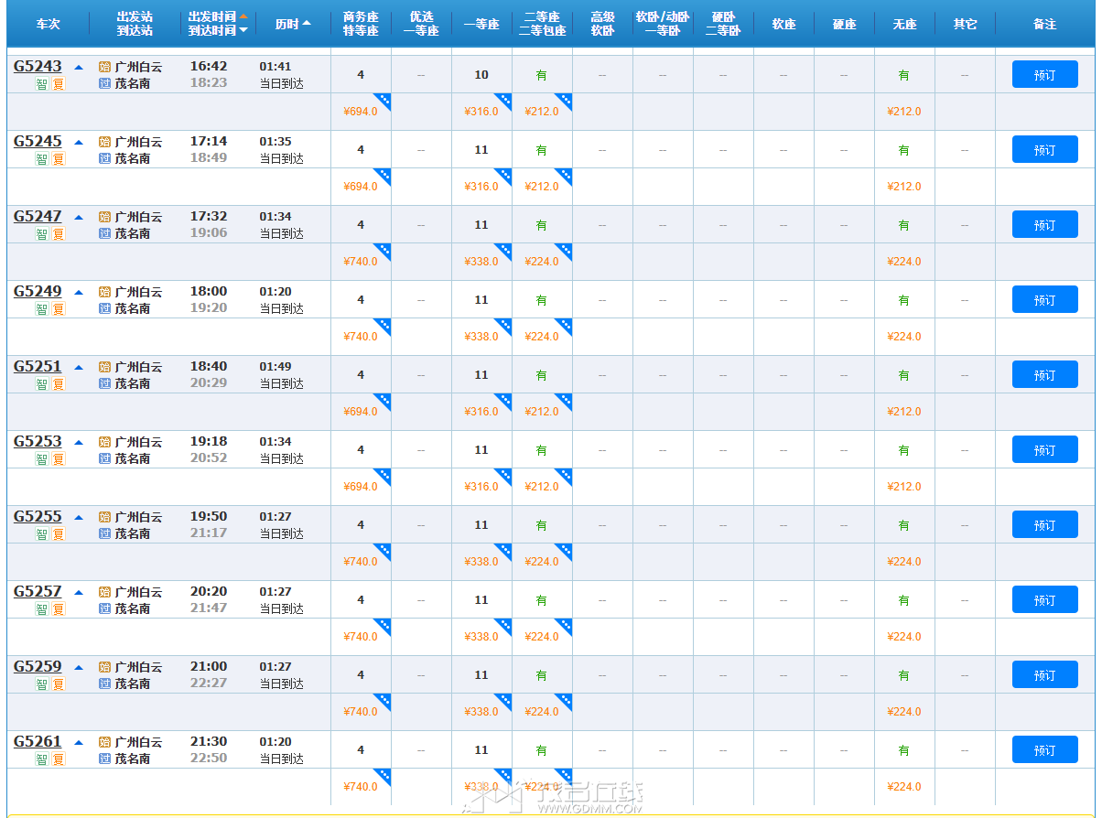Click discount corner icon on G5243 ¥694.0 price
The width and height of the screenshot is (1102, 818).
383,101
